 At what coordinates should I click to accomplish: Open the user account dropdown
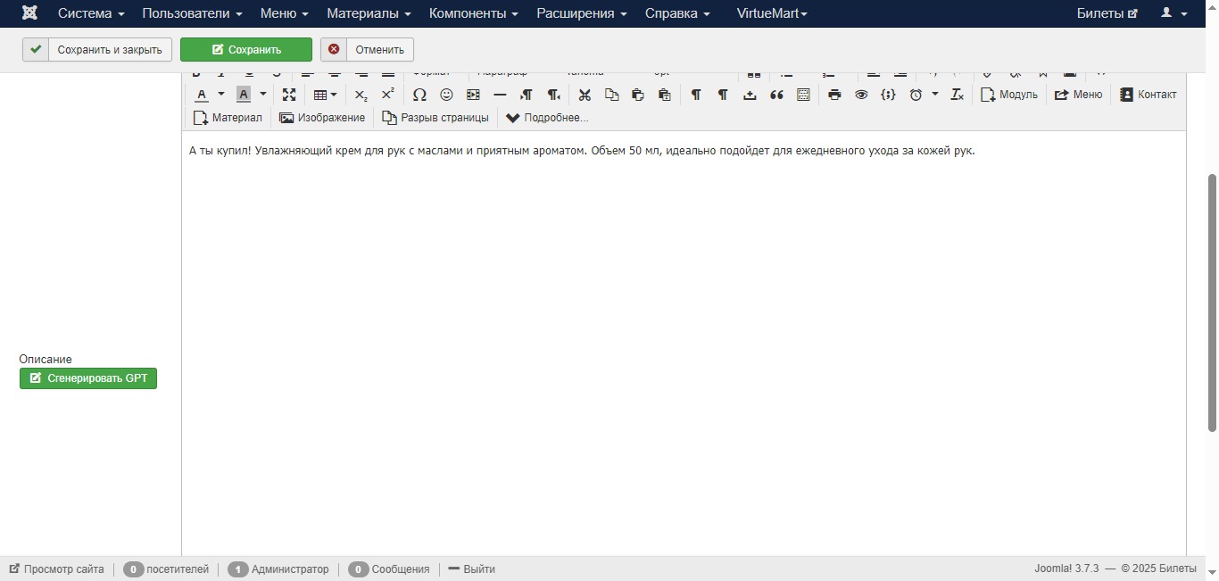point(1173,13)
